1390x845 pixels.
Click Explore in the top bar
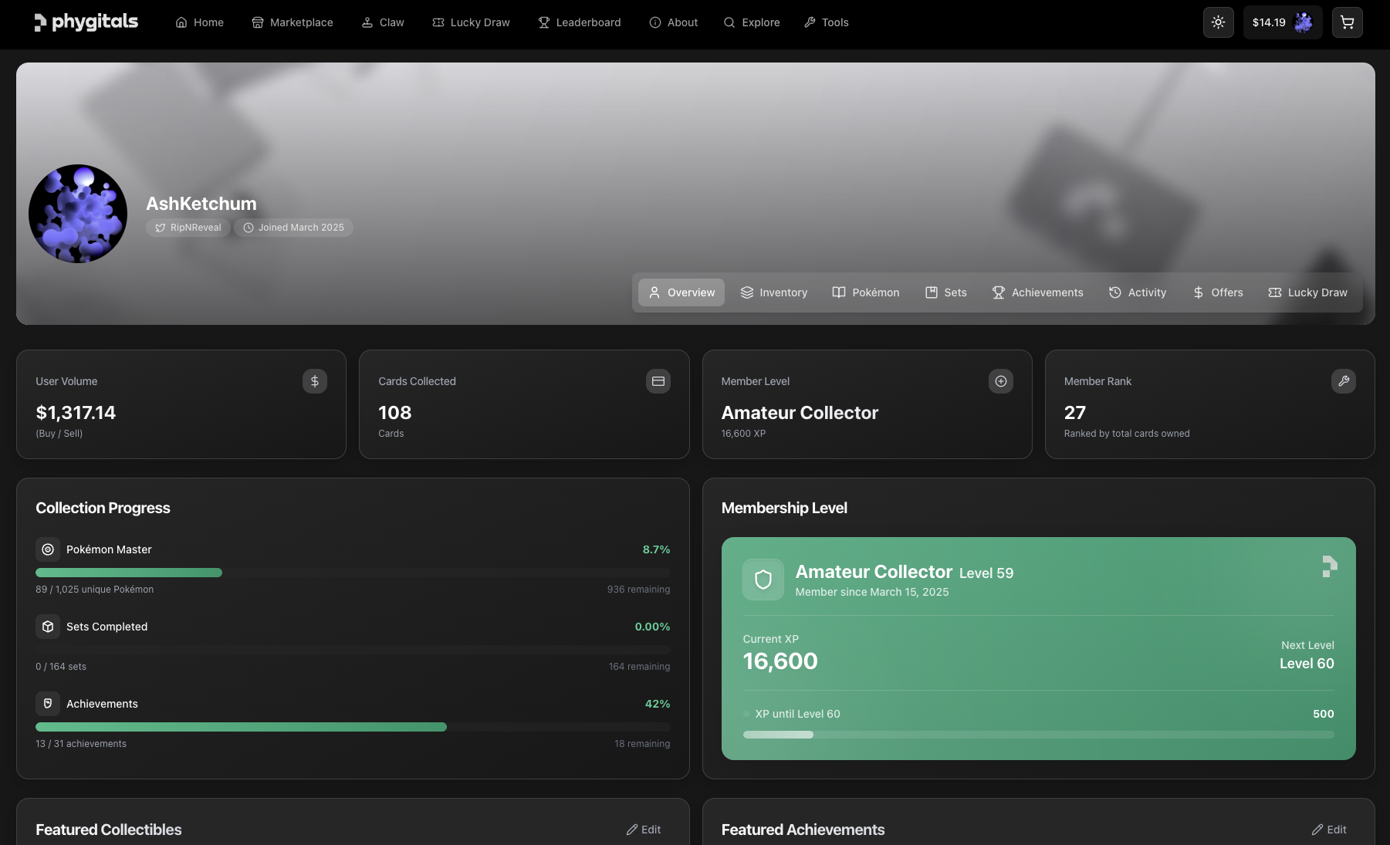[x=752, y=22]
